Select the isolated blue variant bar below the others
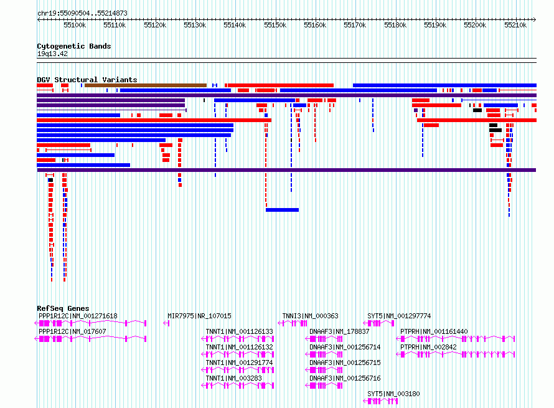 pyautogui.click(x=283, y=210)
